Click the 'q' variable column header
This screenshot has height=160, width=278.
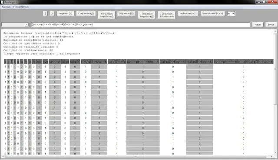click(x=18, y=62)
